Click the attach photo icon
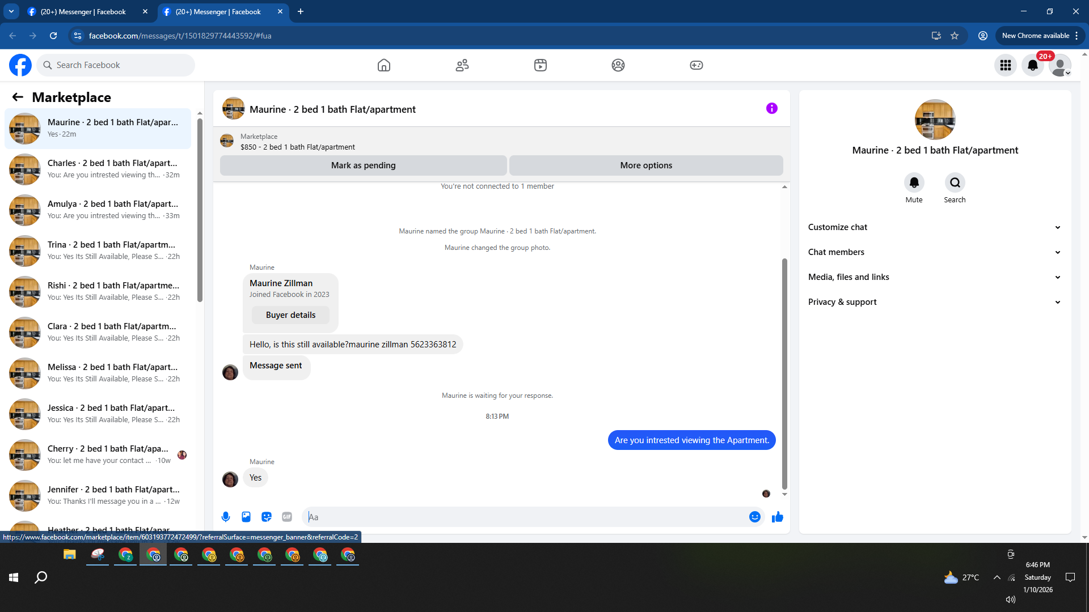 [246, 517]
